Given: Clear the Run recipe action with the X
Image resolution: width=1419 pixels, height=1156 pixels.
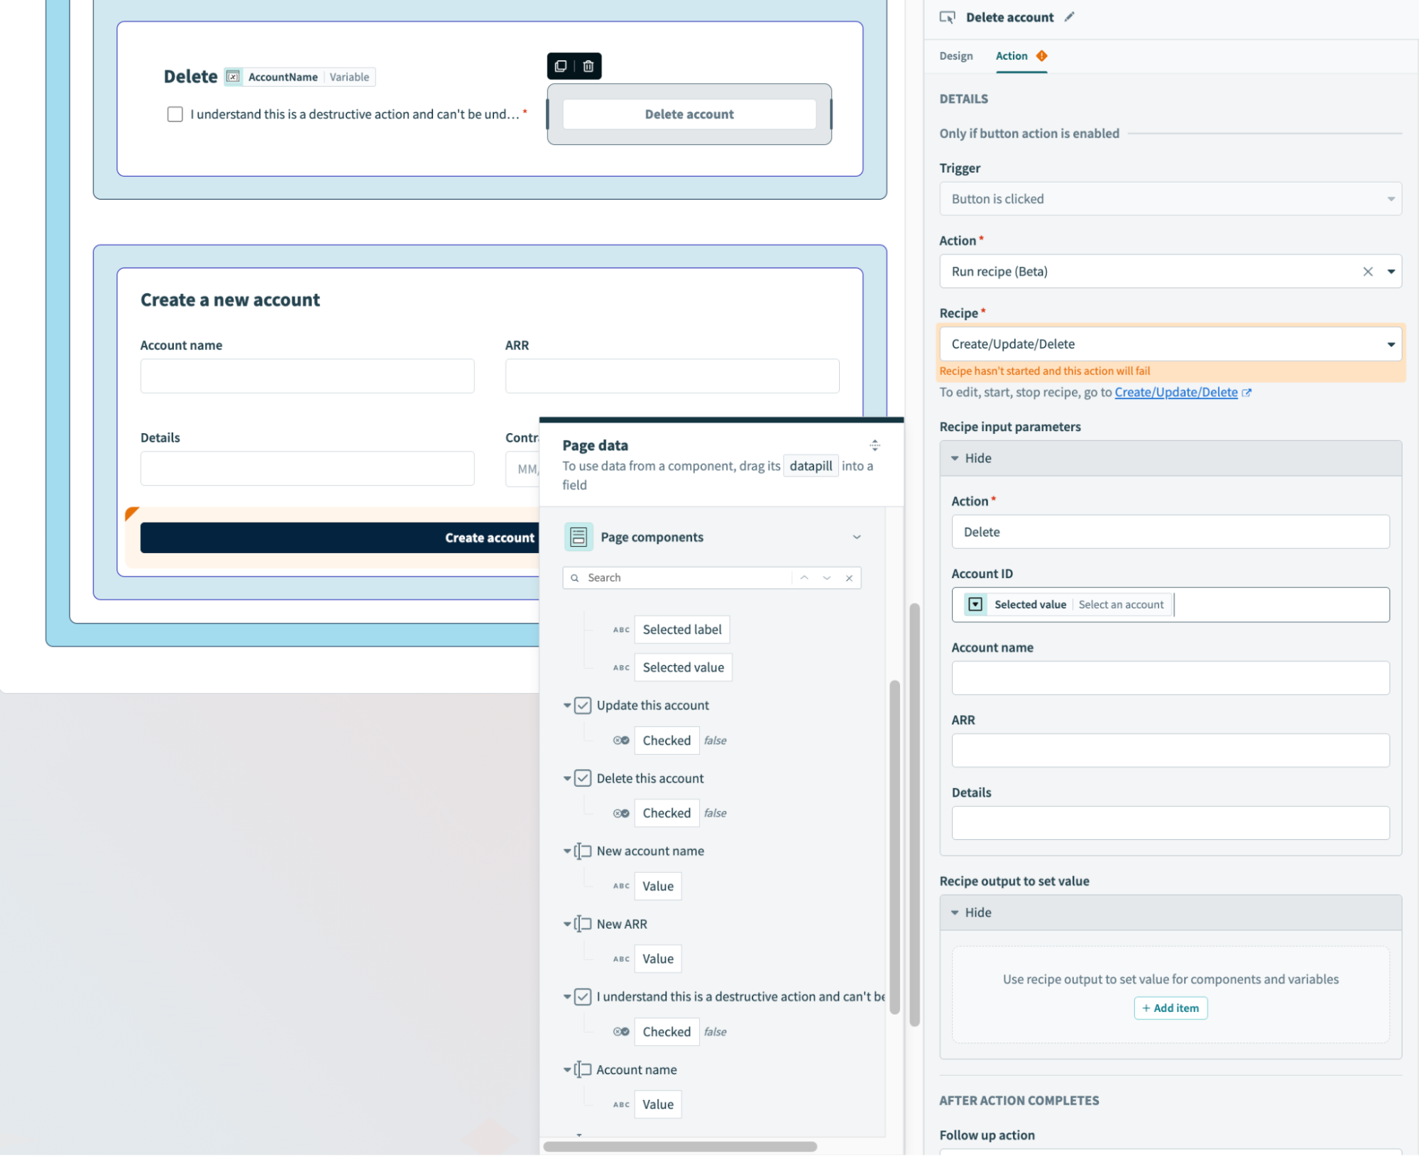Looking at the screenshot, I should pyautogui.click(x=1366, y=271).
